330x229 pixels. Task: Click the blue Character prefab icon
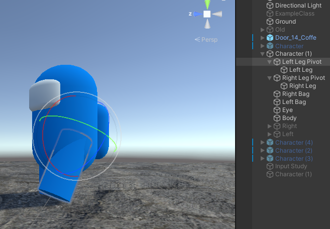pos(270,46)
